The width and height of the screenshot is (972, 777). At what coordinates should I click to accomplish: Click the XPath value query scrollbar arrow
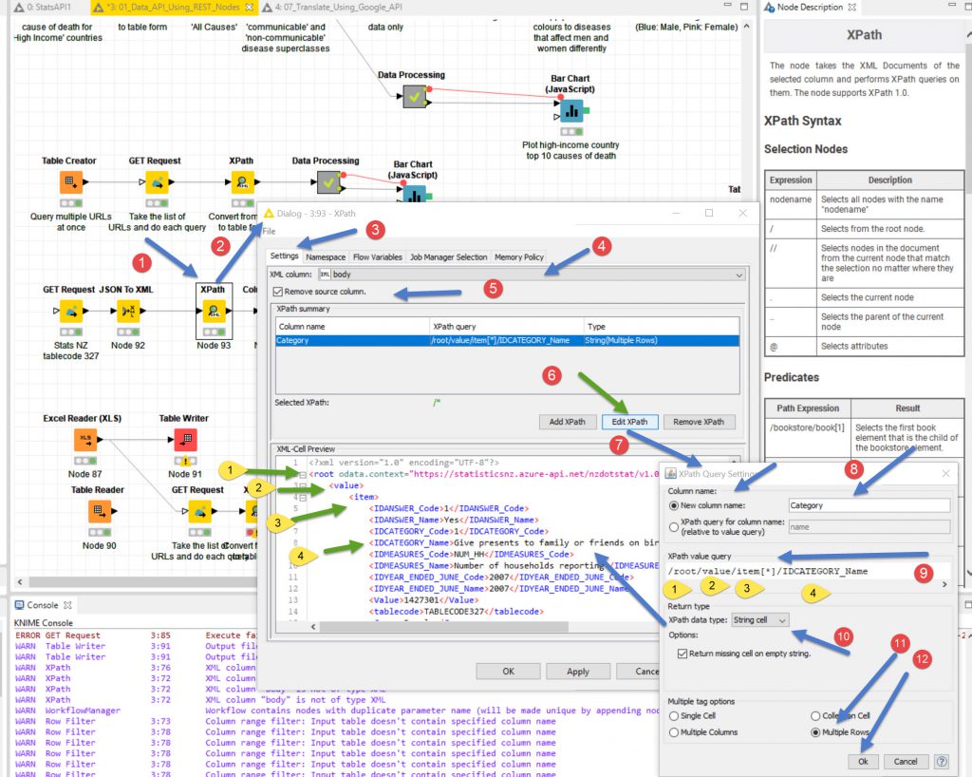(x=944, y=585)
